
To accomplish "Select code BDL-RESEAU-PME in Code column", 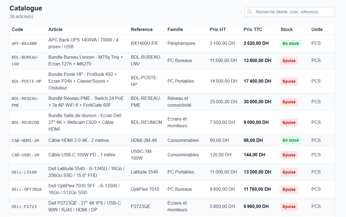I will click(x=25, y=102).
